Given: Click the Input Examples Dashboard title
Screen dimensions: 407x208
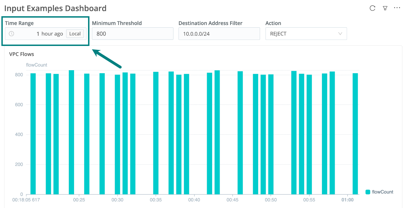Looking at the screenshot, I should (x=55, y=8).
